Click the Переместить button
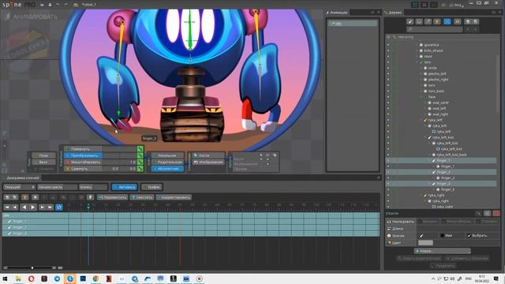Screen dimensions: 505x284 (x=112, y=197)
